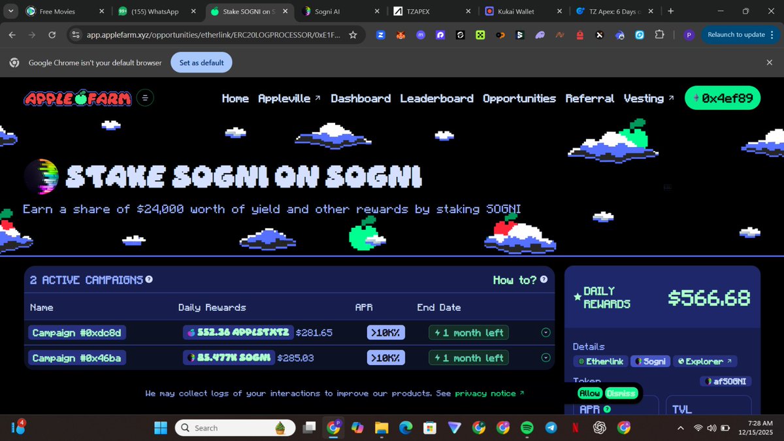View site information in address bar
784x441 pixels.
click(x=75, y=35)
